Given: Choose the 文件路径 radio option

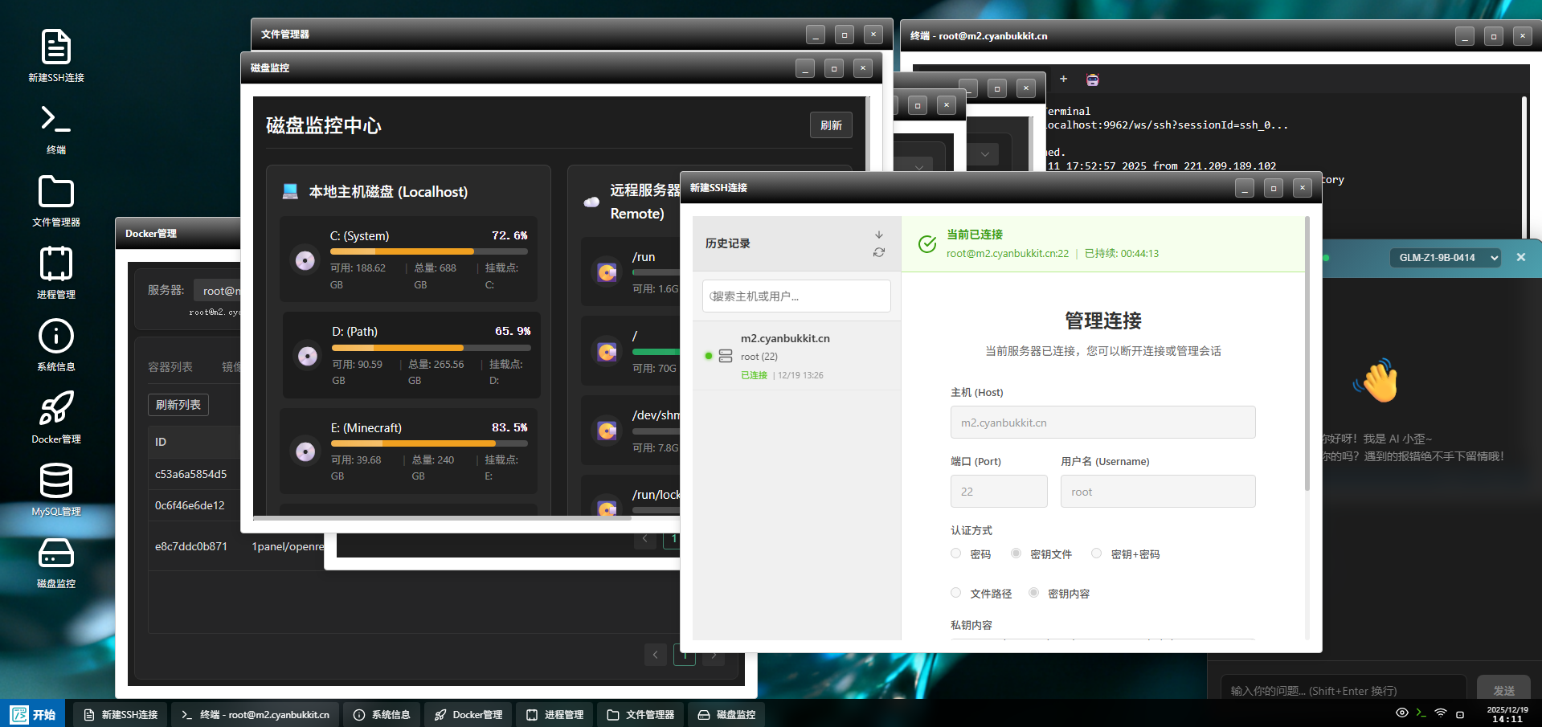Looking at the screenshot, I should pos(955,593).
